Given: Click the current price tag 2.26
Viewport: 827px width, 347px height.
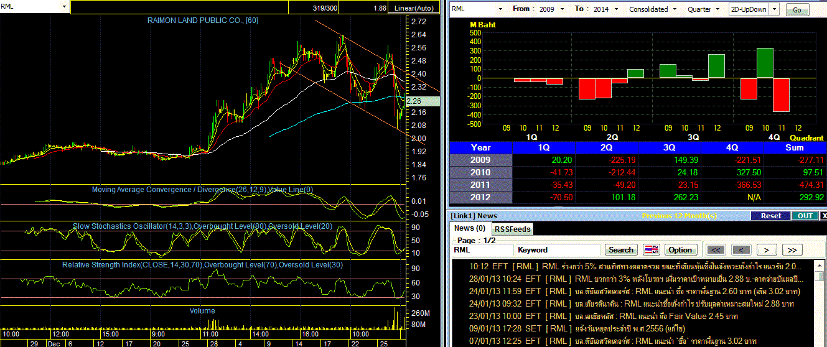Looking at the screenshot, I should click(421, 101).
